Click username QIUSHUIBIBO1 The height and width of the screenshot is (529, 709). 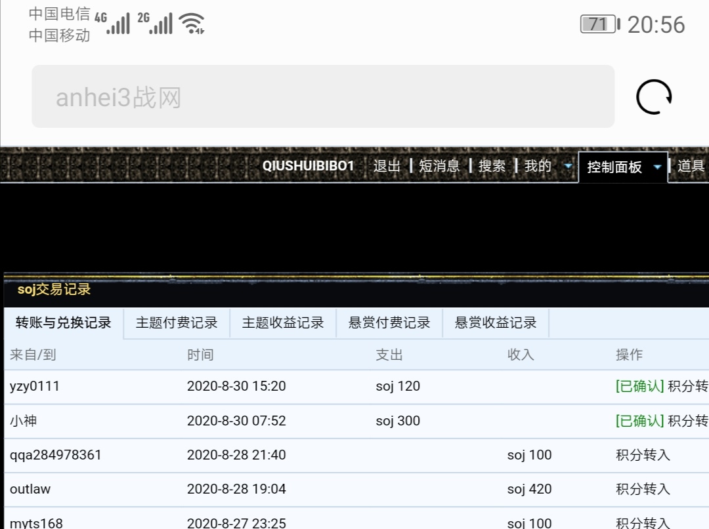[308, 167]
